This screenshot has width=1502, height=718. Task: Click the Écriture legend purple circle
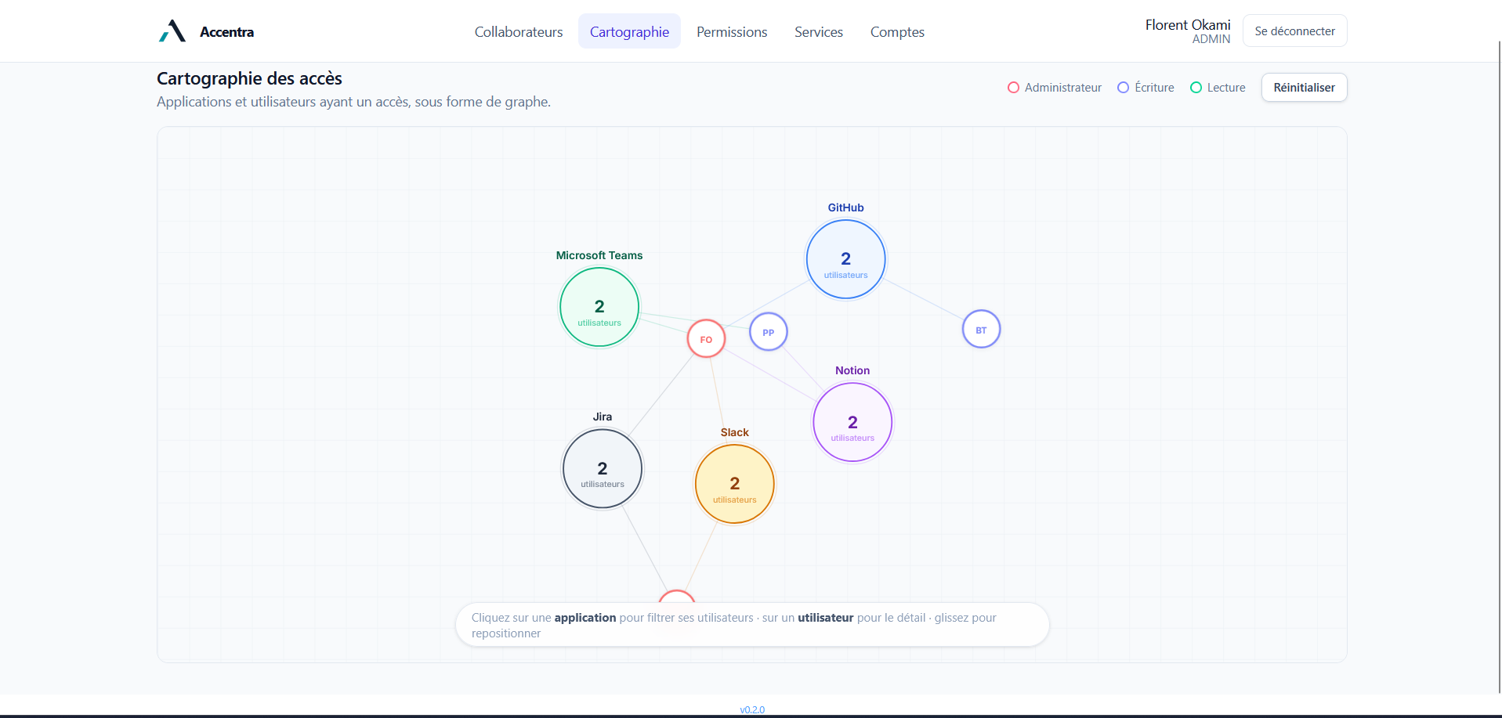[x=1123, y=88]
